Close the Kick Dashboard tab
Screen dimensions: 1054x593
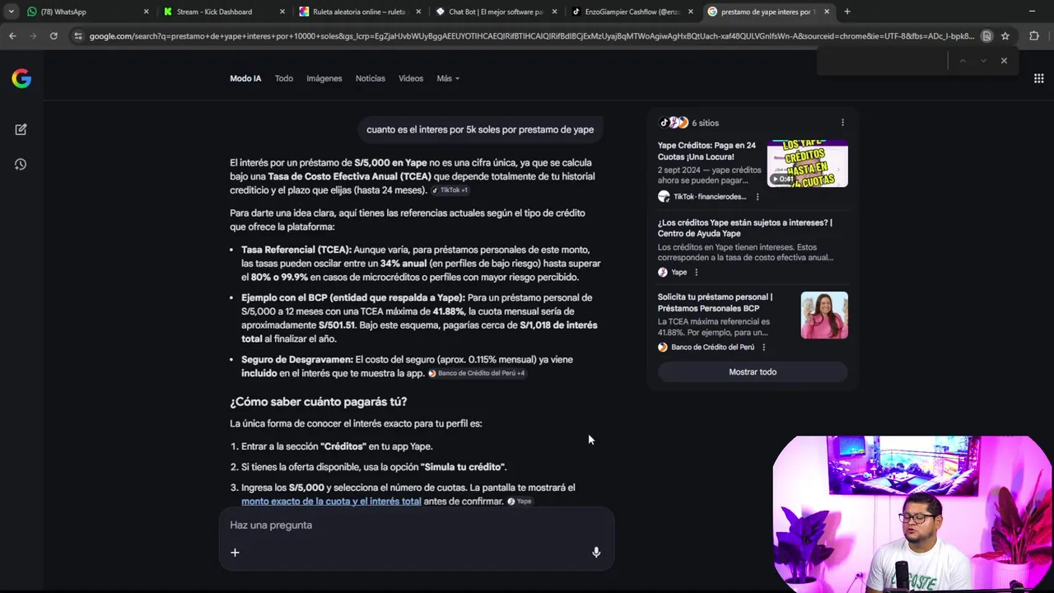click(282, 12)
